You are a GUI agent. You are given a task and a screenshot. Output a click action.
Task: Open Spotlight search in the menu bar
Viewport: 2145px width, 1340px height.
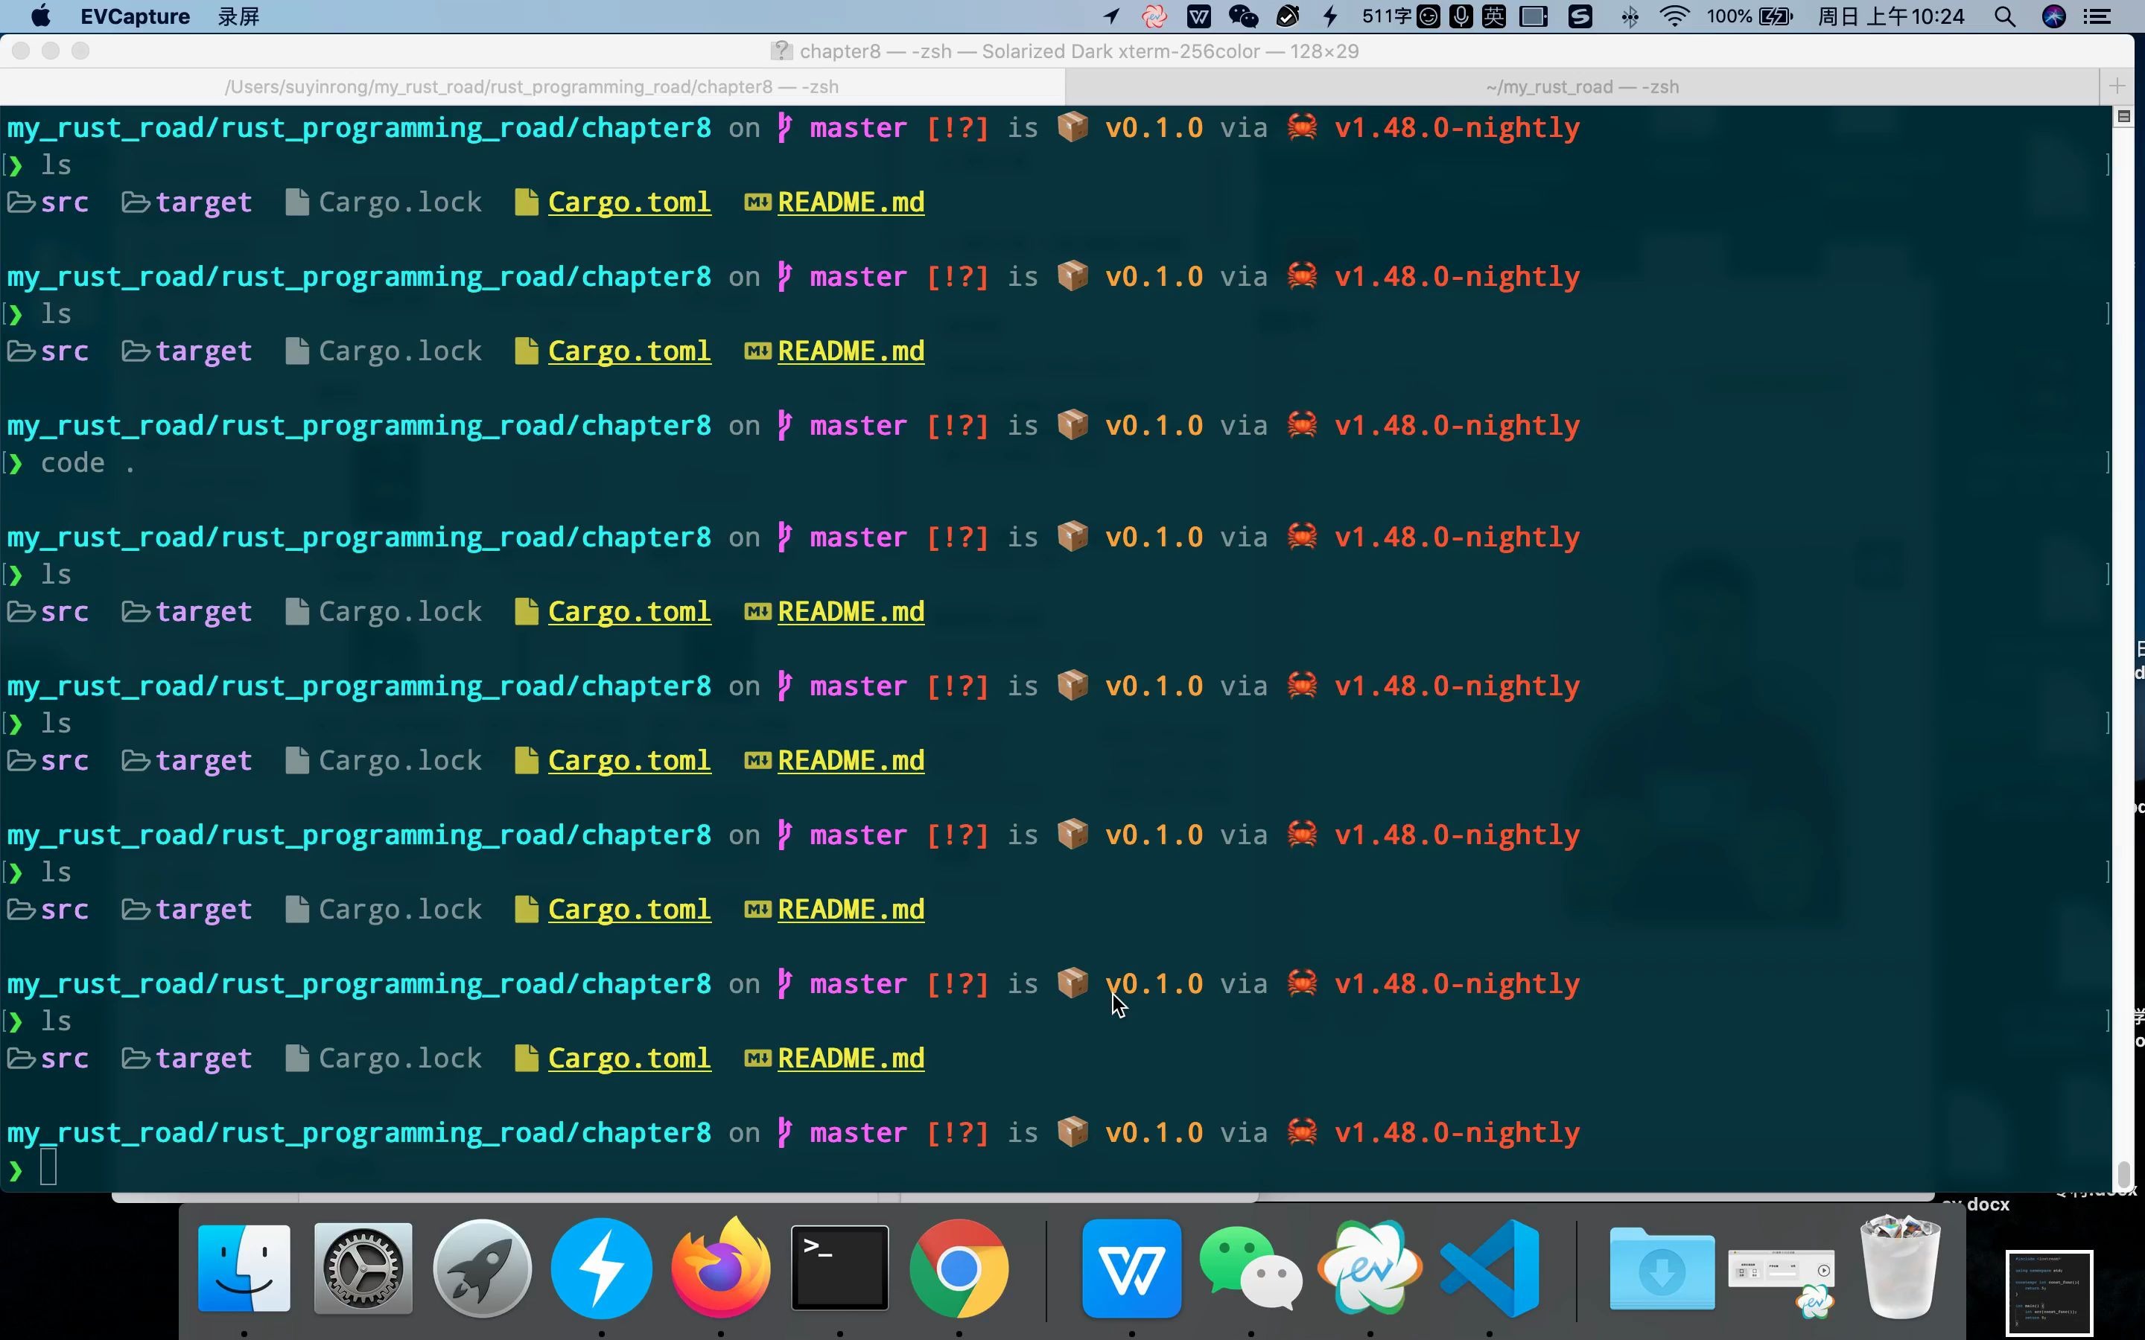point(2005,17)
